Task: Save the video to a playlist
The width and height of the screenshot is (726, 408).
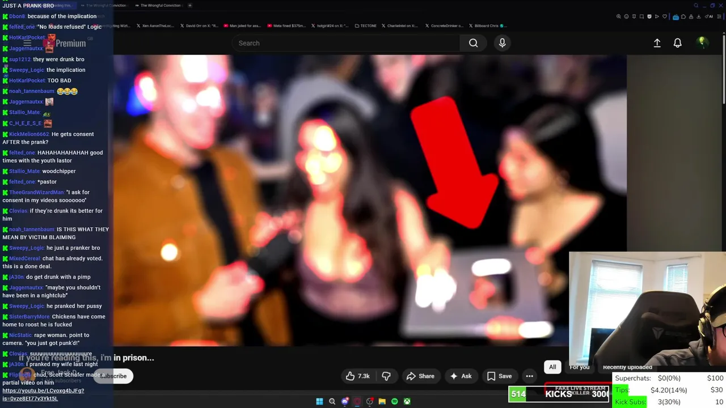Action: tap(499, 376)
